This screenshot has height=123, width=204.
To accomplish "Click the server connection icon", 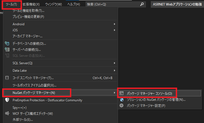I will click(x=7, y=49).
